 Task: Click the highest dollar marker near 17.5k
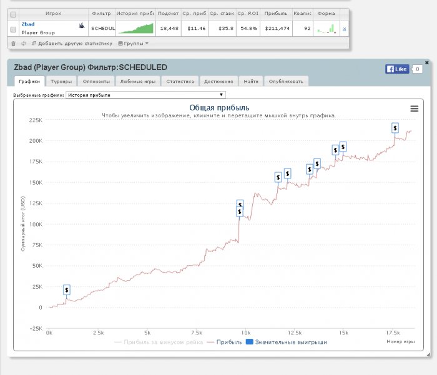[x=395, y=127]
